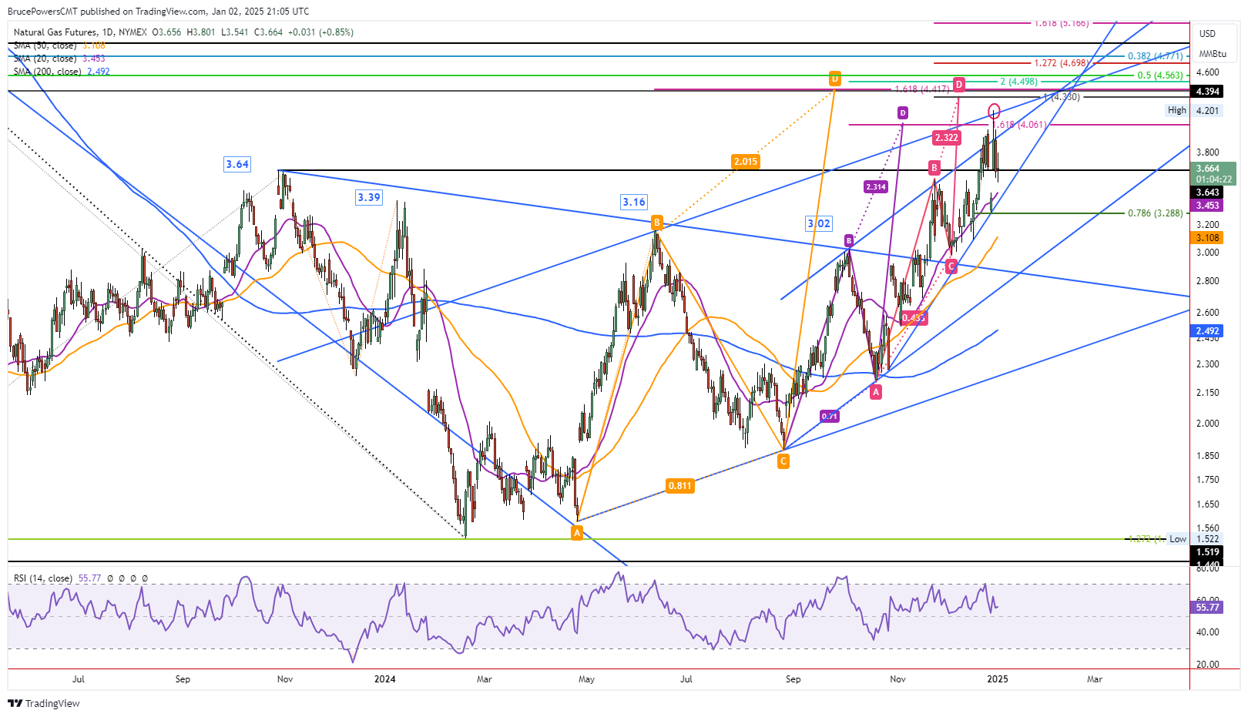This screenshot has width=1248, height=717.
Task: Click the black 1.519 price label
Action: [x=1207, y=552]
